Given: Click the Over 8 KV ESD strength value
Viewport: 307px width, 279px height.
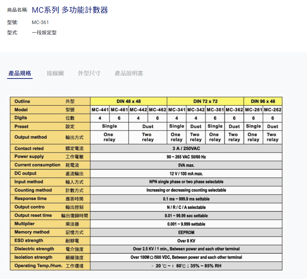Looking at the screenshot, I should click(186, 241).
